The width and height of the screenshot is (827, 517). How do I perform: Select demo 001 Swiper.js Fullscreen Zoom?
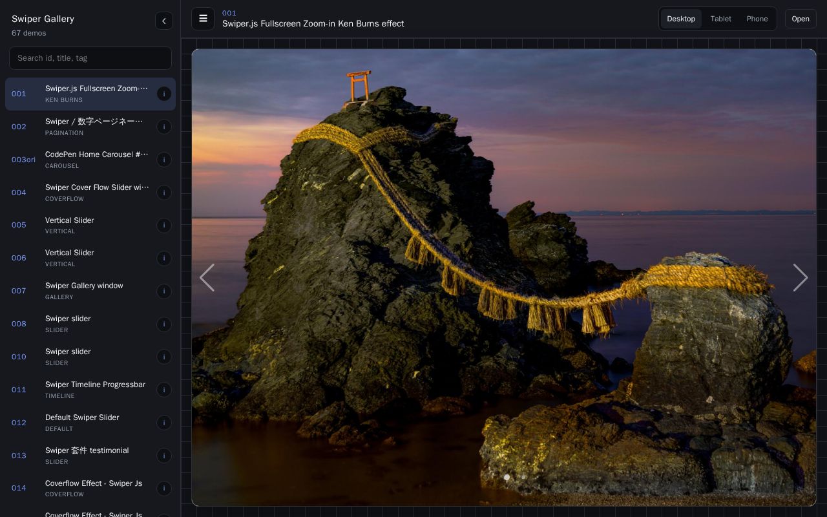tap(90, 94)
